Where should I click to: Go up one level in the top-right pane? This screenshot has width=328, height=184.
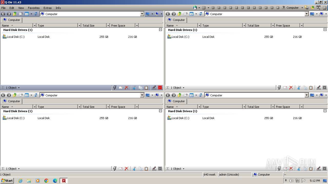click(179, 14)
